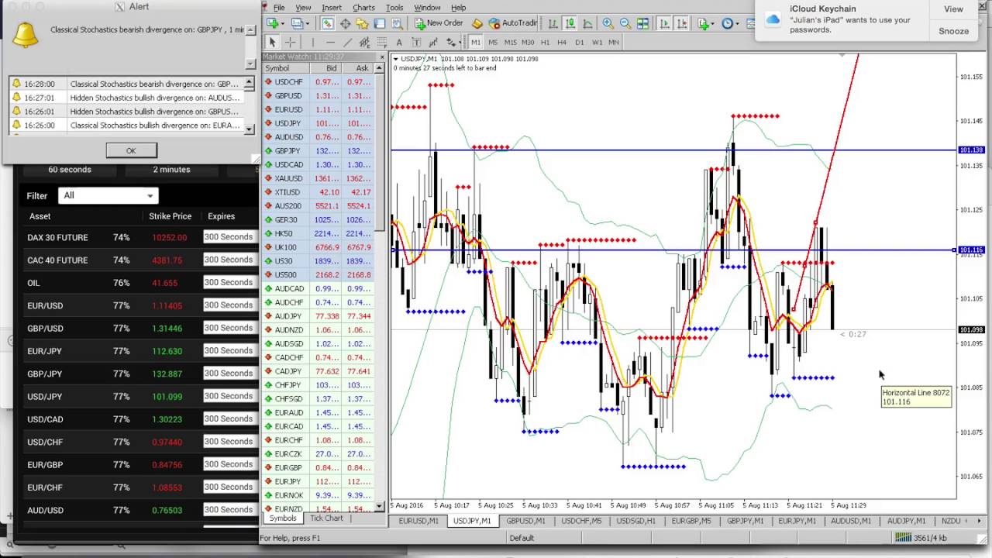Toggle the Market Watch panel button
This screenshot has height=558, width=992.
(328, 23)
